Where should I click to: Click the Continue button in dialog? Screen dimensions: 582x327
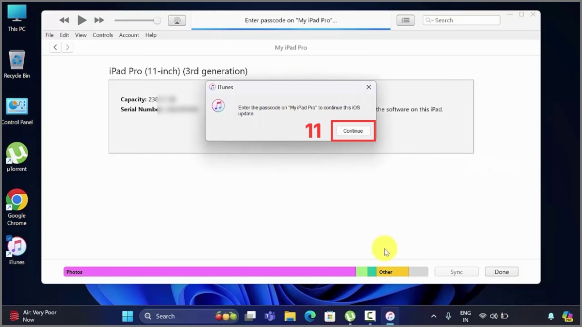[x=353, y=131]
